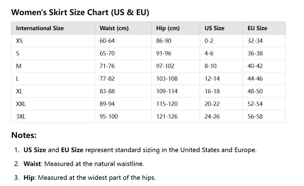
Task: Click the hip value 115-120 cell
Action: (x=167, y=104)
